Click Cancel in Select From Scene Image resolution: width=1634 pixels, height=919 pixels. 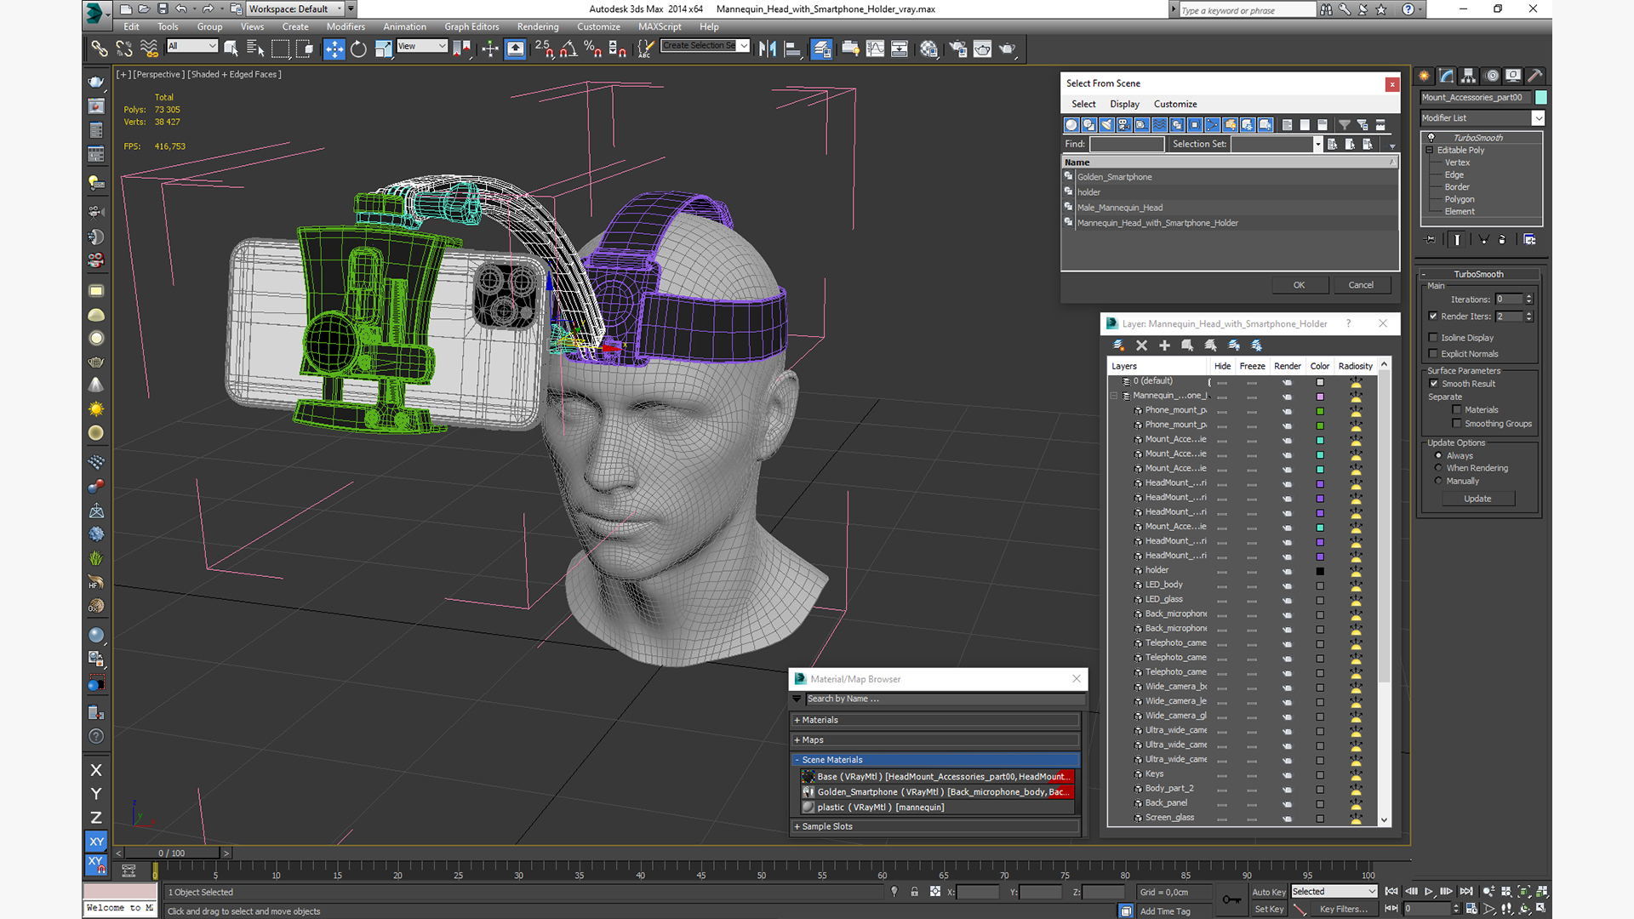[x=1361, y=285]
